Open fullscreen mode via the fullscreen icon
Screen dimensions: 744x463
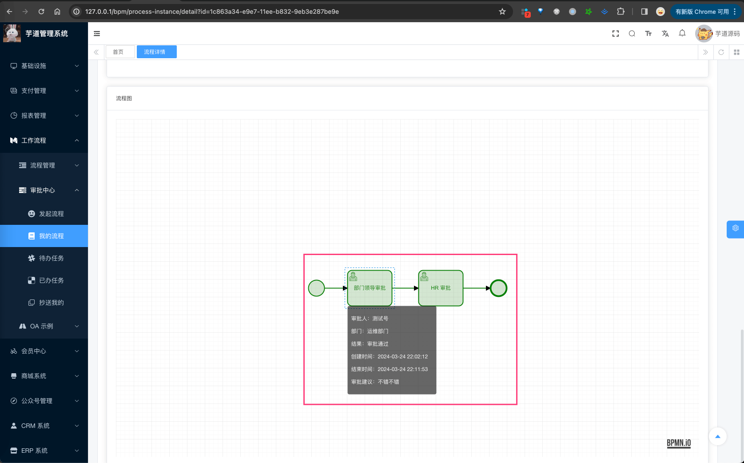tap(615, 33)
